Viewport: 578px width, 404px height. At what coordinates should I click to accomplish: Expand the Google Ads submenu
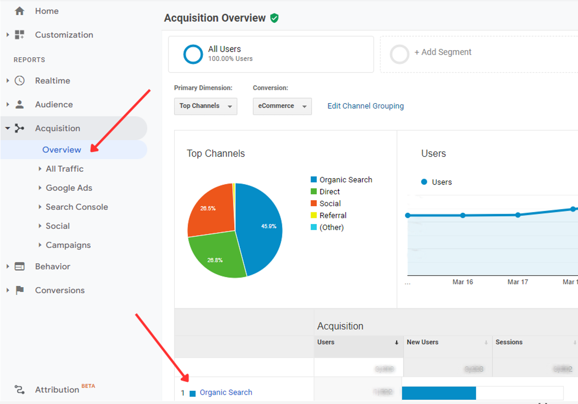[68, 188]
